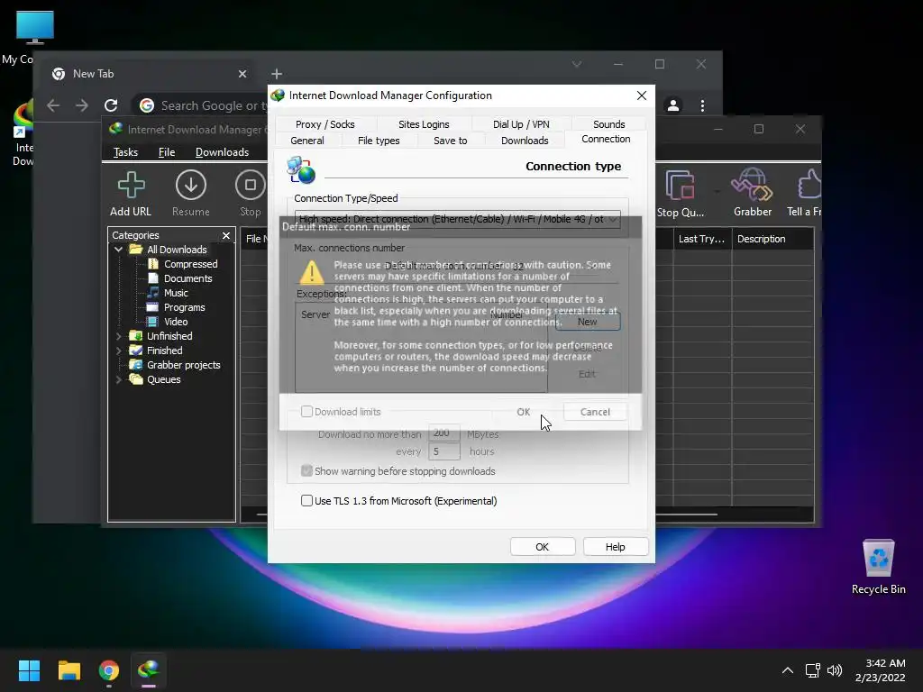Image resolution: width=923 pixels, height=692 pixels.
Task: Switch to the File types tab
Action: click(379, 141)
